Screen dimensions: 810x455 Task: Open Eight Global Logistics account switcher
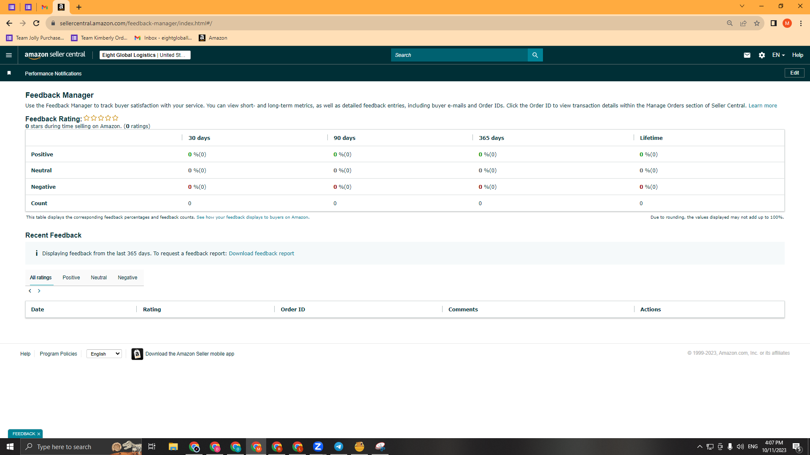145,55
